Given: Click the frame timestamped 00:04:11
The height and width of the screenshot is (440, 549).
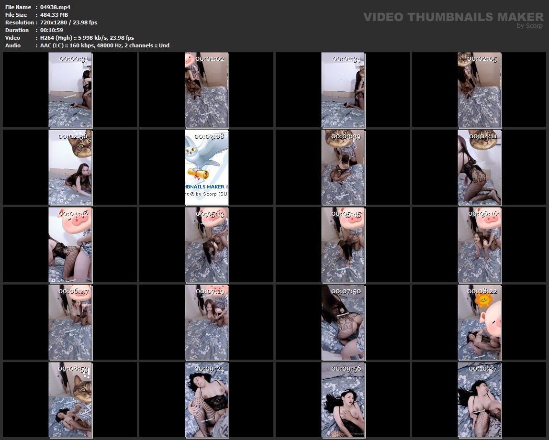Looking at the screenshot, I should pyautogui.click(x=479, y=167).
